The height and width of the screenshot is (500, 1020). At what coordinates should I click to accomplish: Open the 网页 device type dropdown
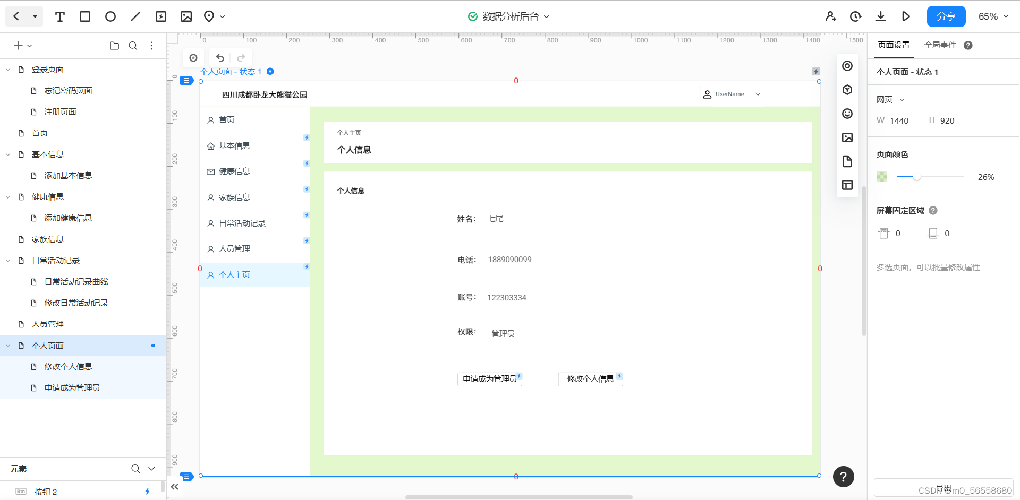890,100
